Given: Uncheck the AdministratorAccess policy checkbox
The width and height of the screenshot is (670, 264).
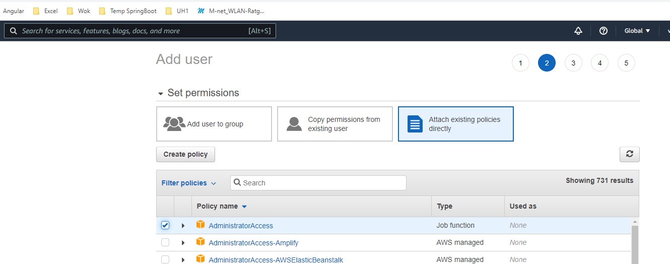Looking at the screenshot, I should pyautogui.click(x=165, y=225).
